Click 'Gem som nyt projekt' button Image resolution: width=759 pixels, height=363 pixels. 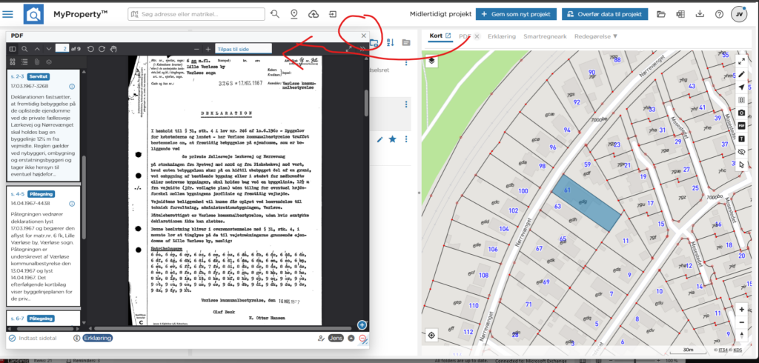516,14
